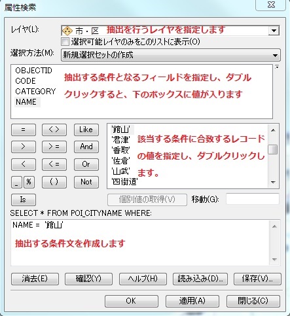Click the underscore wildcard button
The image size is (290, 316).
16,182
